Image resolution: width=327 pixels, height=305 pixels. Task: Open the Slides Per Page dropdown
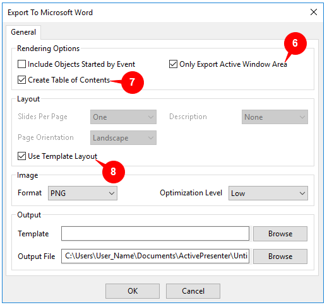pos(123,117)
